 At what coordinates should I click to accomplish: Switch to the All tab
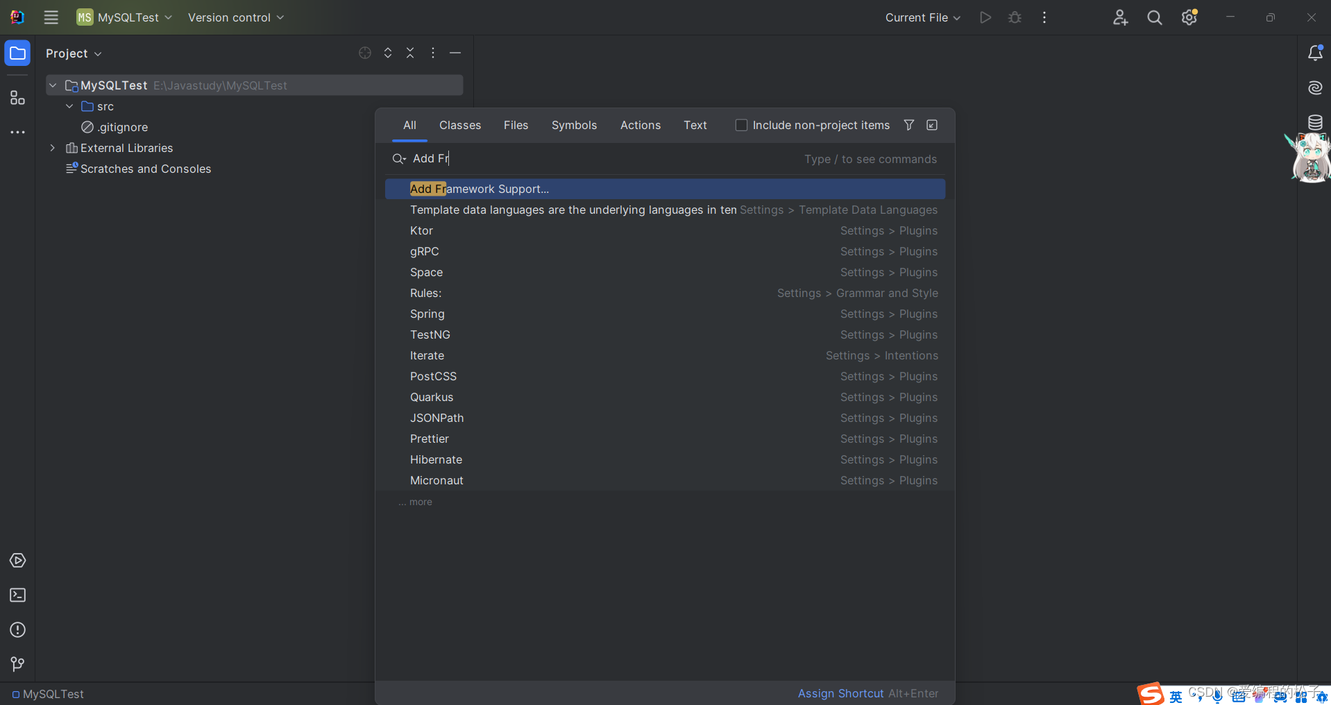409,125
